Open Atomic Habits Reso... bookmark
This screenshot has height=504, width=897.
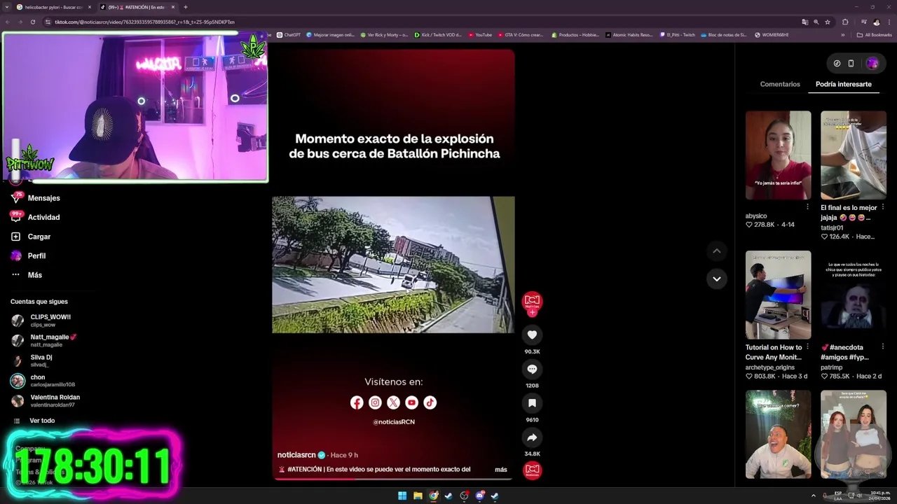629,34
